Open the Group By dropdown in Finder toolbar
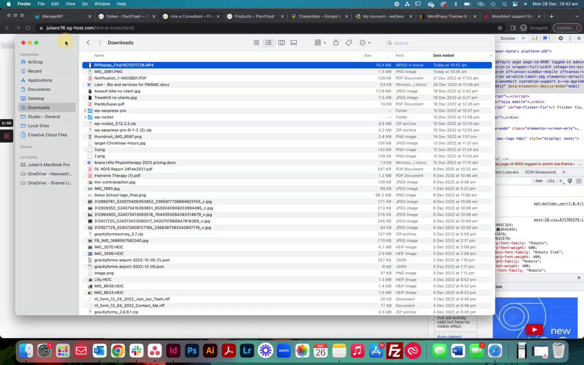Image resolution: width=584 pixels, height=365 pixels. 320,43
